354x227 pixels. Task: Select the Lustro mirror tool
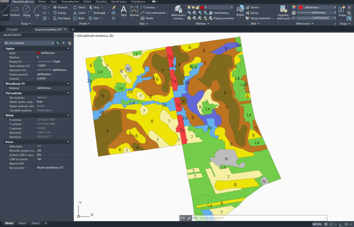point(79,13)
